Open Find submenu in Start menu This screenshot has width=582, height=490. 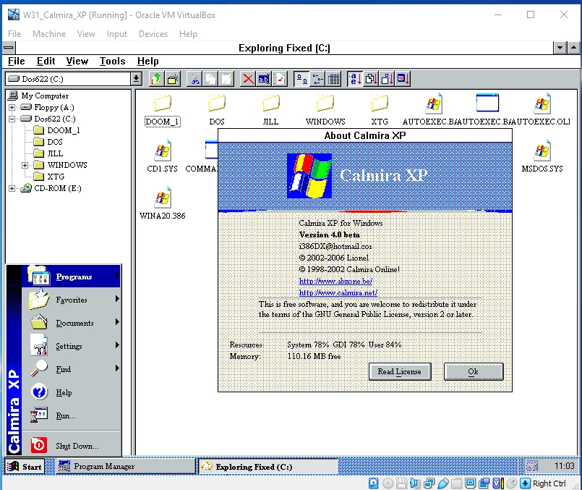click(72, 369)
